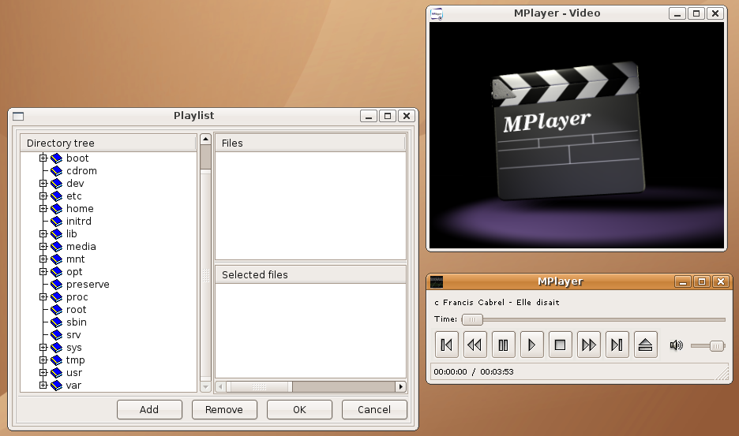Click selected files scrollbar left arrow
Image resolution: width=739 pixels, height=436 pixels.
tap(220, 386)
